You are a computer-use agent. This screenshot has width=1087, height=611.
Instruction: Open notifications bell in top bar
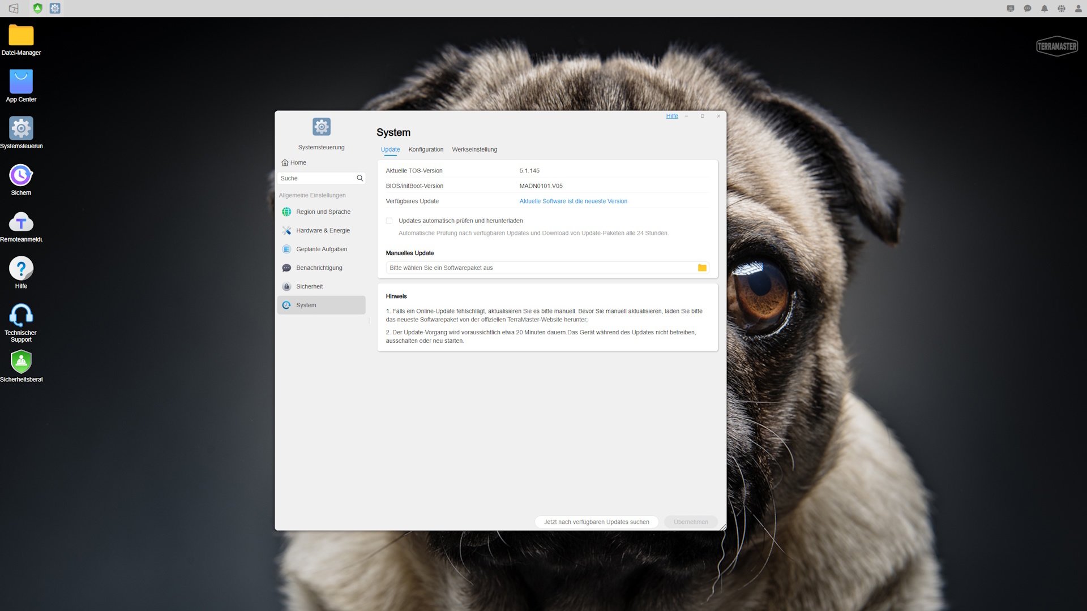(1044, 8)
